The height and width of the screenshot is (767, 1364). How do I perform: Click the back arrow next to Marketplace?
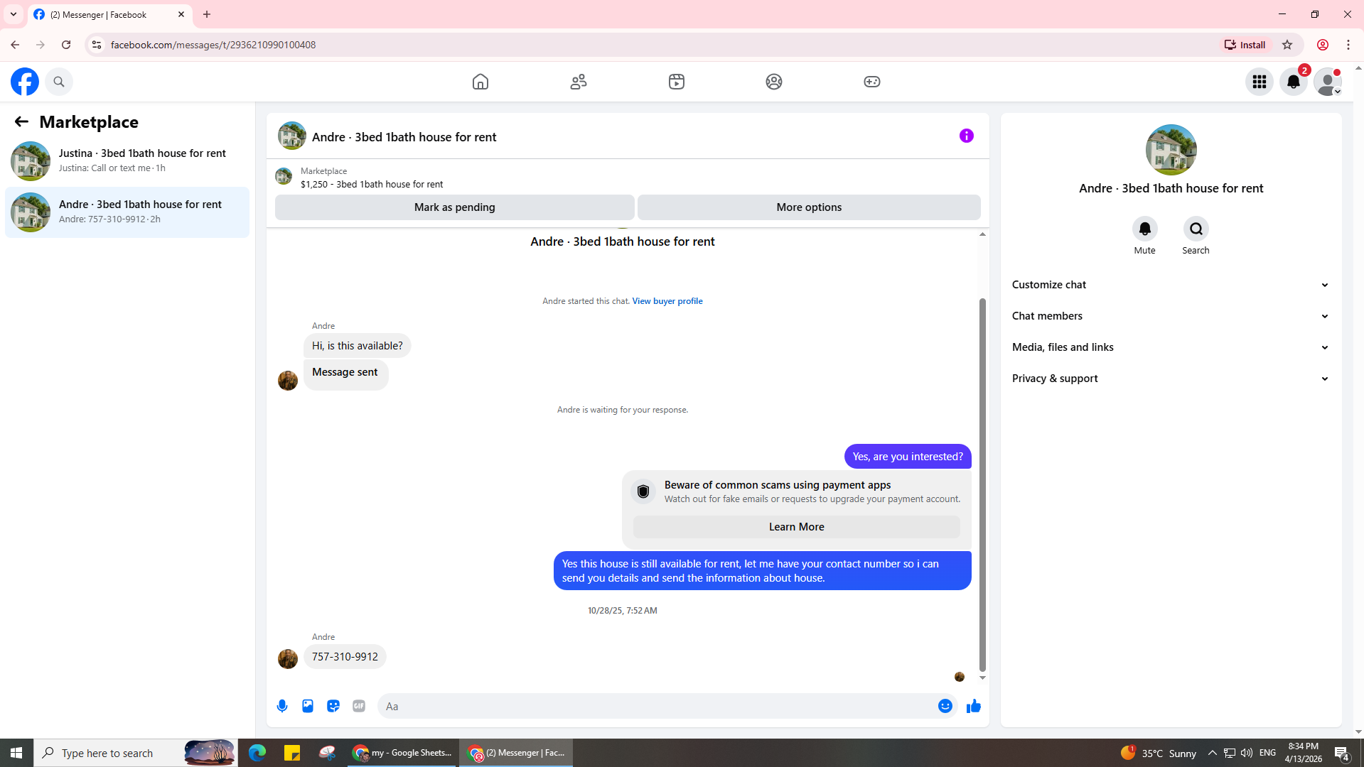21,121
